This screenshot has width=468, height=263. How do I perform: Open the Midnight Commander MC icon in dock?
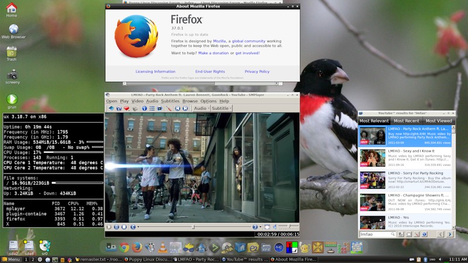(279, 247)
